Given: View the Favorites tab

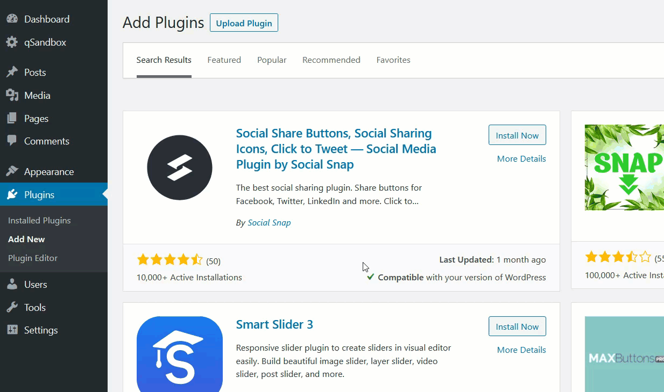Looking at the screenshot, I should [393, 60].
